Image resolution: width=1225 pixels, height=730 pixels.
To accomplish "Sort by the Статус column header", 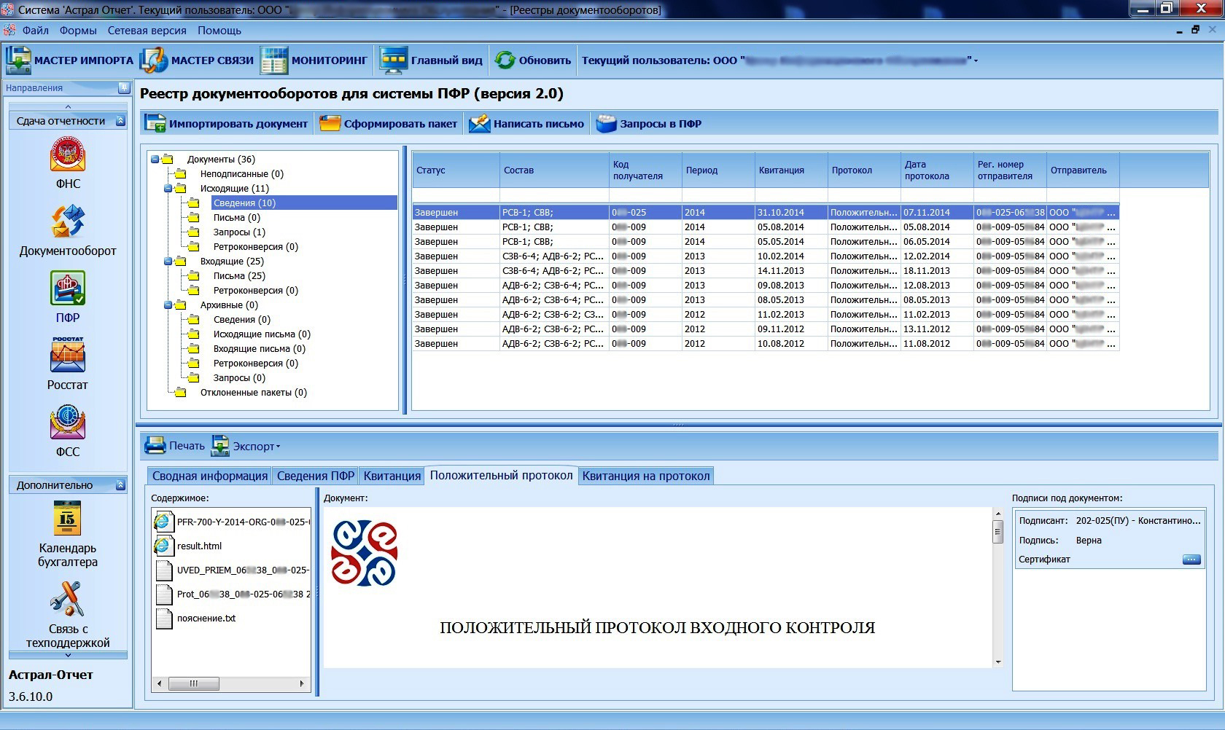I will coord(456,170).
